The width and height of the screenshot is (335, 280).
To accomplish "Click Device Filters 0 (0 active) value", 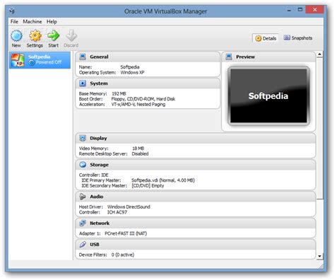I will click(x=123, y=255).
